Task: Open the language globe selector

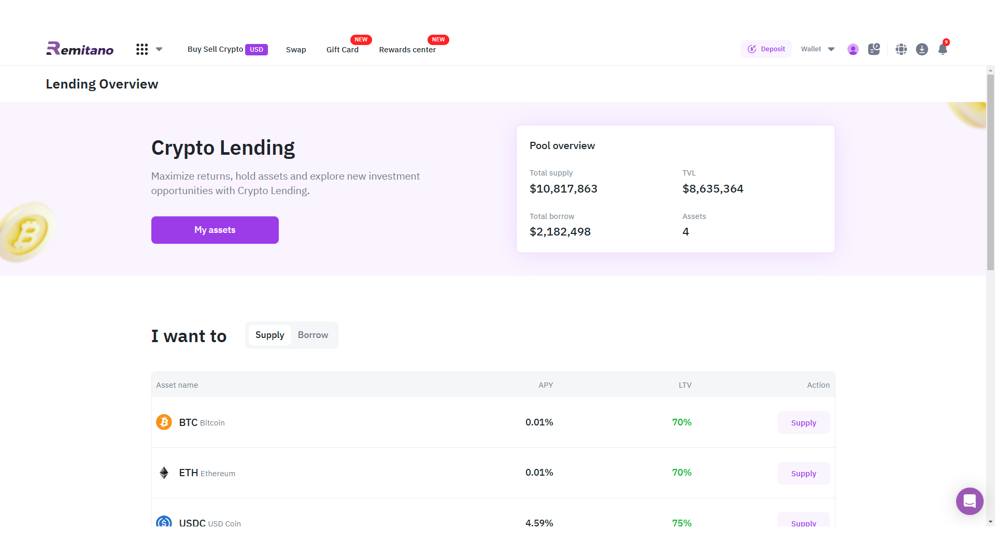Action: click(901, 49)
